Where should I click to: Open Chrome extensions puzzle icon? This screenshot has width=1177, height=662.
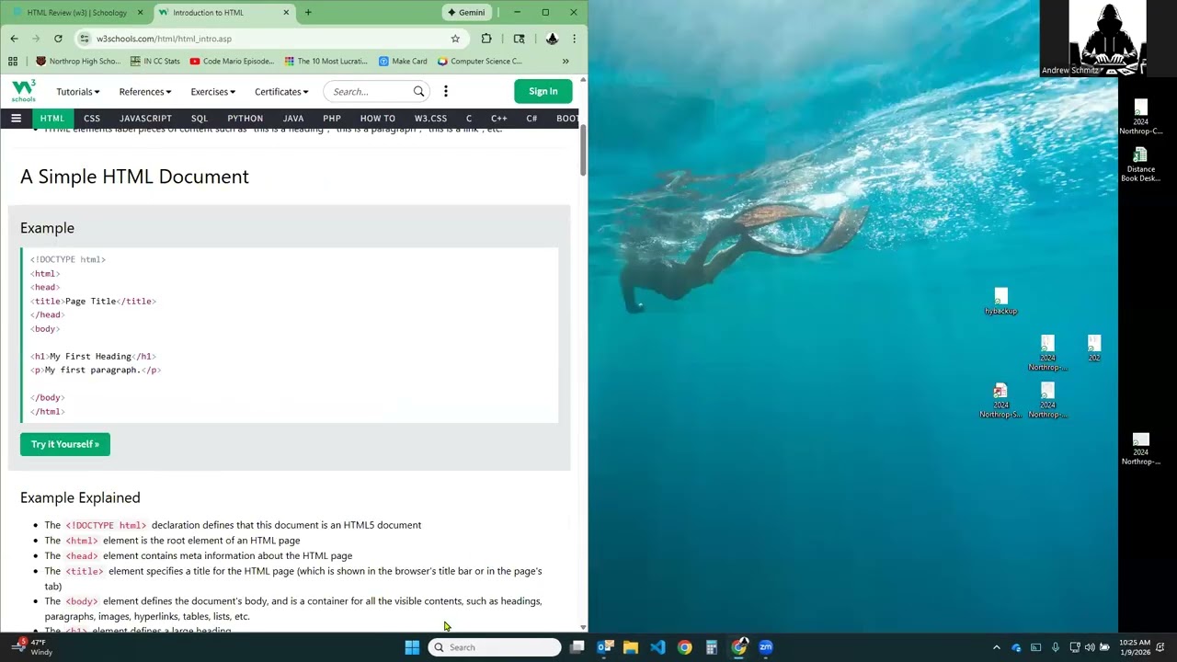tap(486, 39)
